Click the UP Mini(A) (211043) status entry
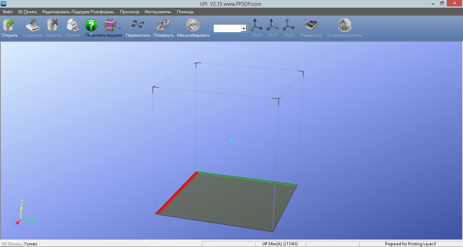Screen dimensions: 463x247 tap(280, 244)
